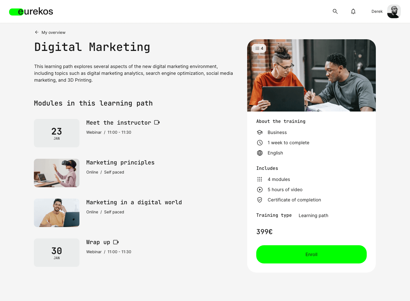Image resolution: width=410 pixels, height=301 pixels.
Task: Click the 30 JAN date tile for Wrap up
Action: pyautogui.click(x=56, y=252)
